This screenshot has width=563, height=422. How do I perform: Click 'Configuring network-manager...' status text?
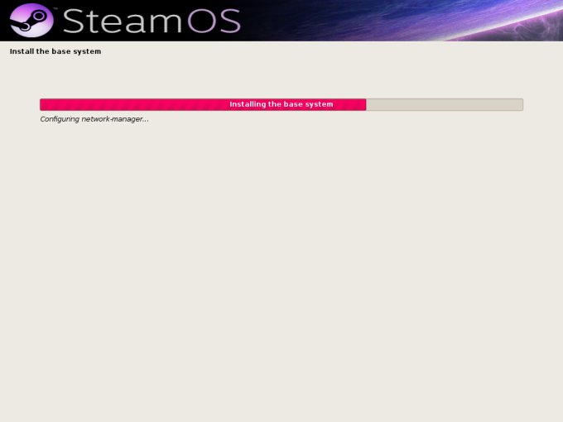pos(94,119)
